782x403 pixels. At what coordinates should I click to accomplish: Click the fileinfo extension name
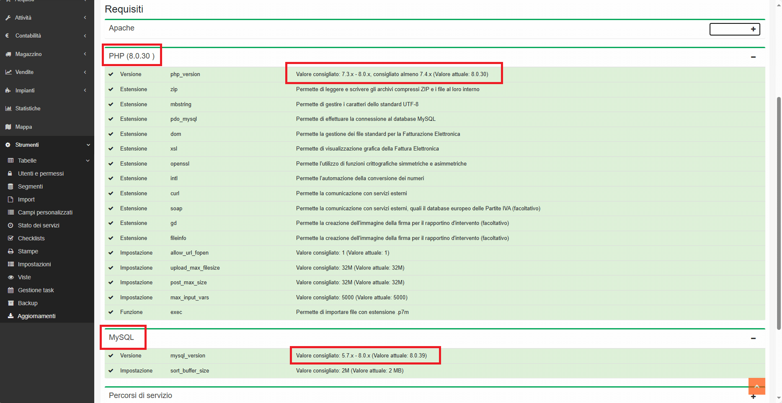[178, 238]
